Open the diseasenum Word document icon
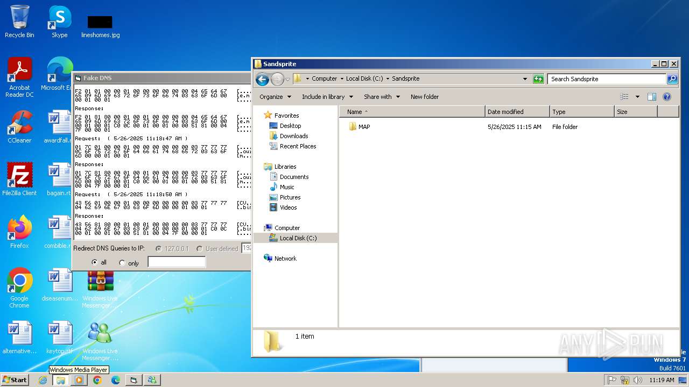 [59, 285]
